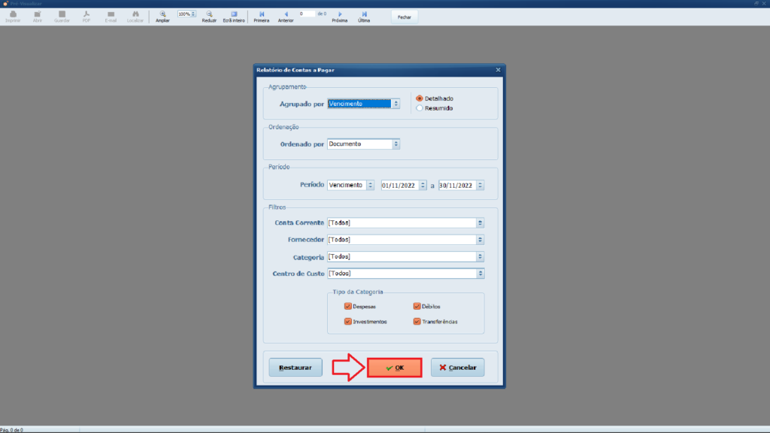Click the Fechar button in preview toolbar

pyautogui.click(x=404, y=17)
